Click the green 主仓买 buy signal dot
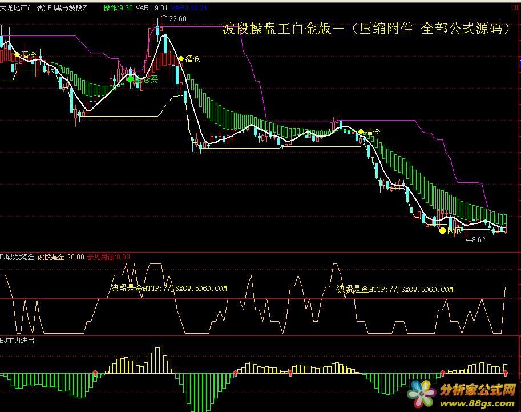 [x=130, y=79]
